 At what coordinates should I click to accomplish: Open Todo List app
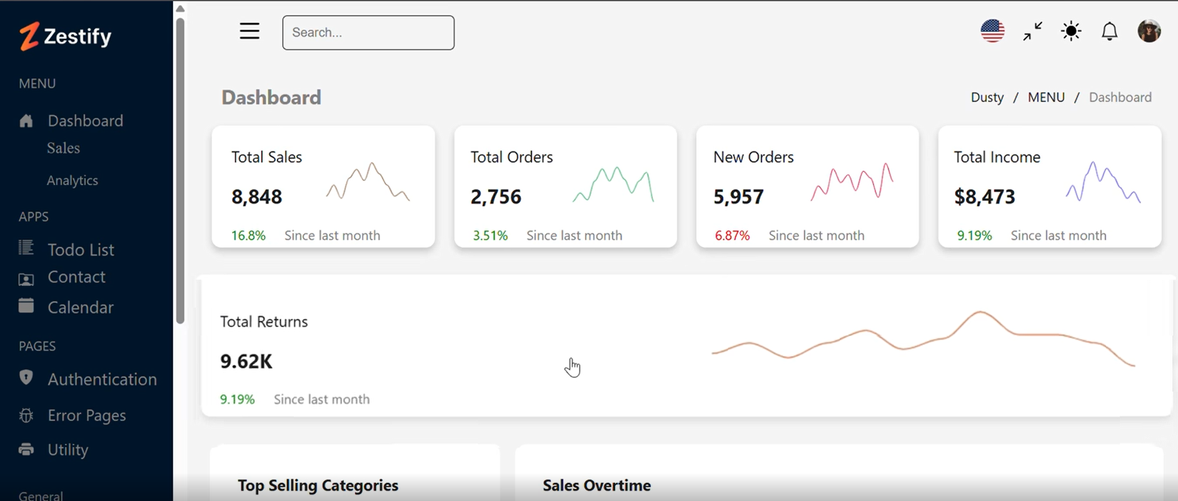click(x=81, y=250)
